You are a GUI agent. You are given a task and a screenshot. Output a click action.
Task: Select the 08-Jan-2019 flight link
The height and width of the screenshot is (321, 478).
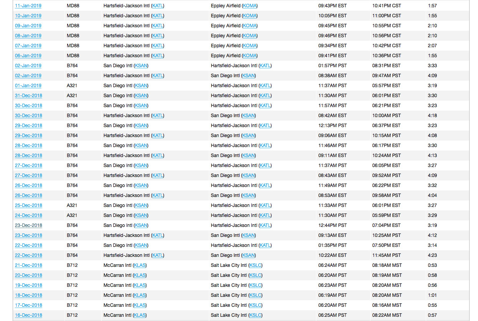click(28, 36)
